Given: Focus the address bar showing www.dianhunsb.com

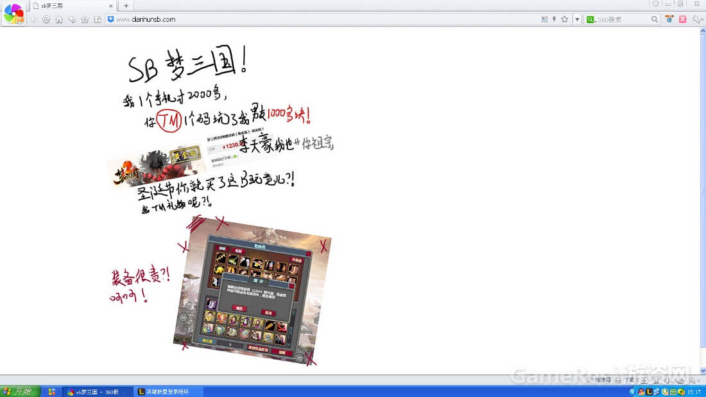Looking at the screenshot, I should click(x=324, y=19).
